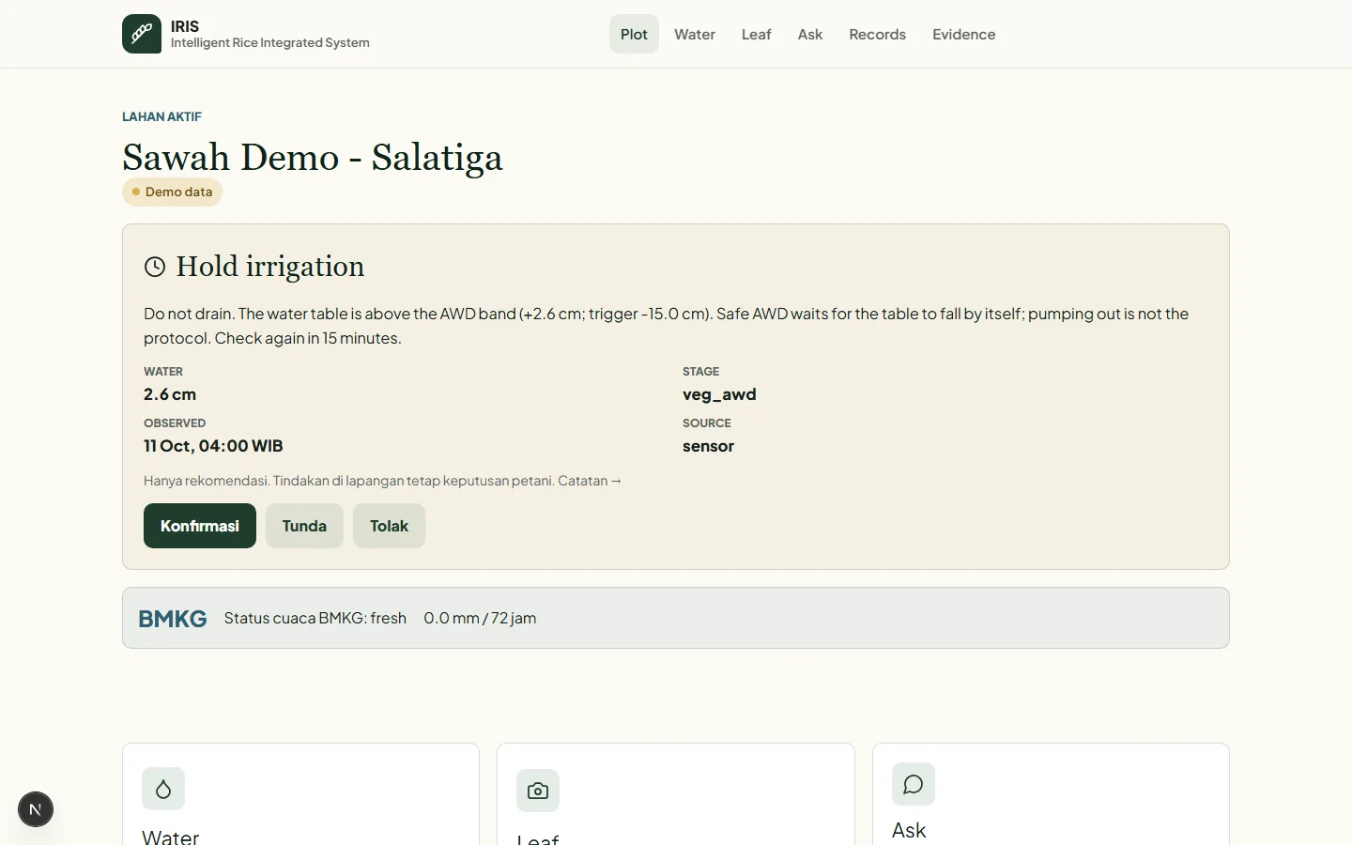Switch to the Plot tab
1352x845 pixels.
pyautogui.click(x=634, y=34)
